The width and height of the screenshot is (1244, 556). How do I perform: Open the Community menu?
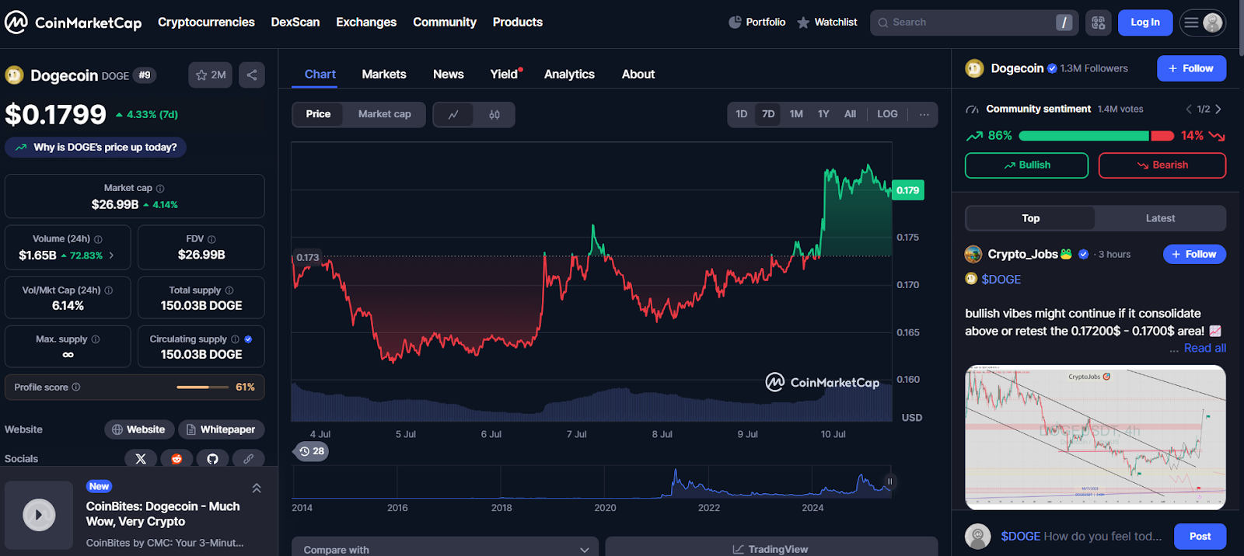[445, 23]
